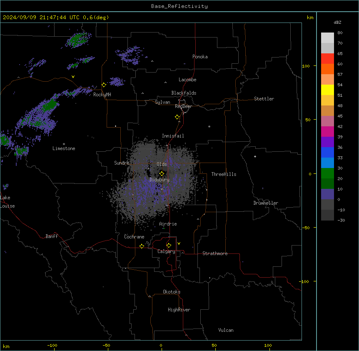Select the blue 36 dBZ legend swatch

click(x=327, y=152)
